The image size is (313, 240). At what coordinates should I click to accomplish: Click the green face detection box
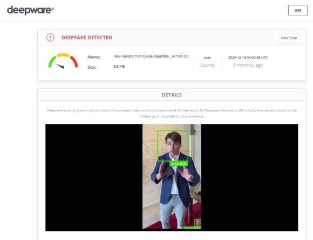pos(173,146)
